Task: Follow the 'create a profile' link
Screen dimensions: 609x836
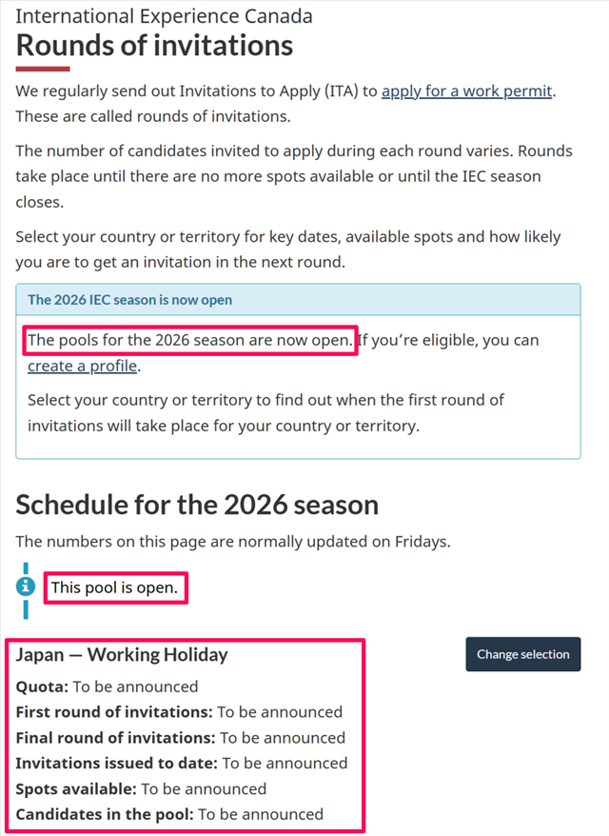Action: [x=83, y=366]
